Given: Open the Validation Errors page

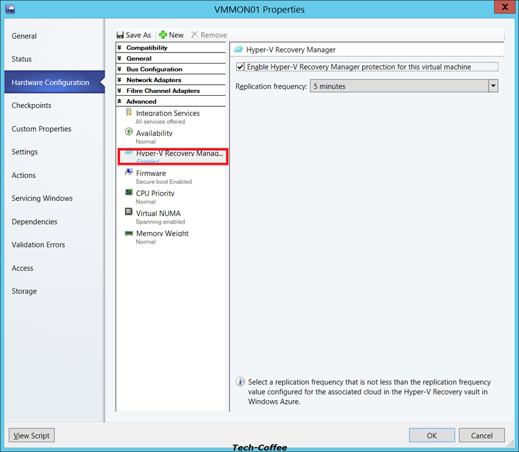Looking at the screenshot, I should [38, 245].
